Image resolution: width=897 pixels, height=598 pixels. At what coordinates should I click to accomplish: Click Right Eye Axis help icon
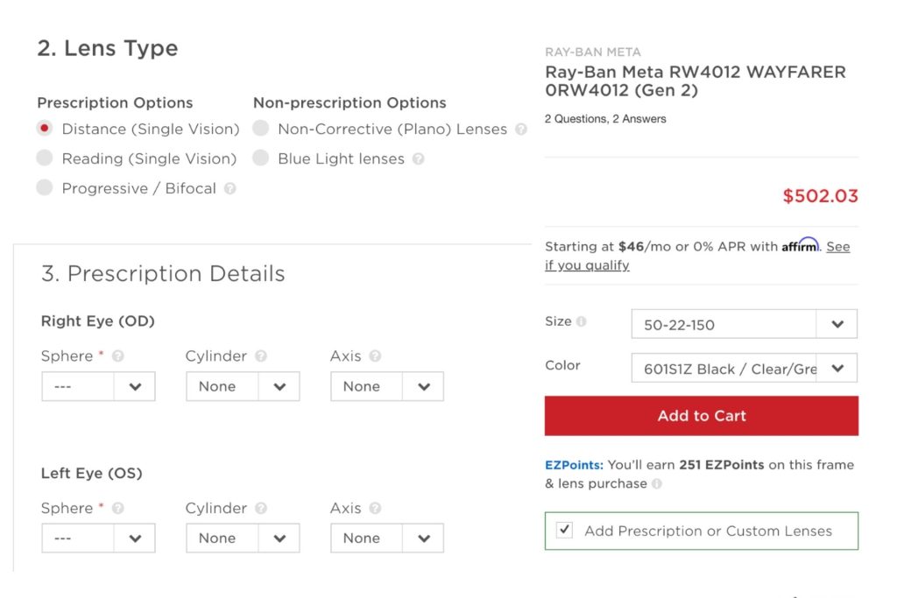(375, 356)
